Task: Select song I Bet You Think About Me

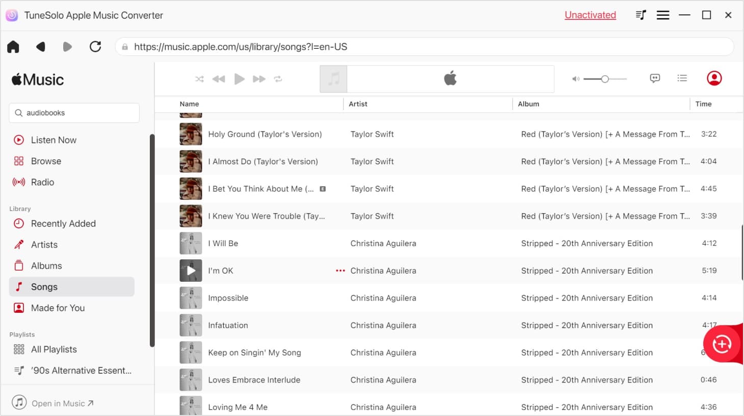Action: [261, 189]
